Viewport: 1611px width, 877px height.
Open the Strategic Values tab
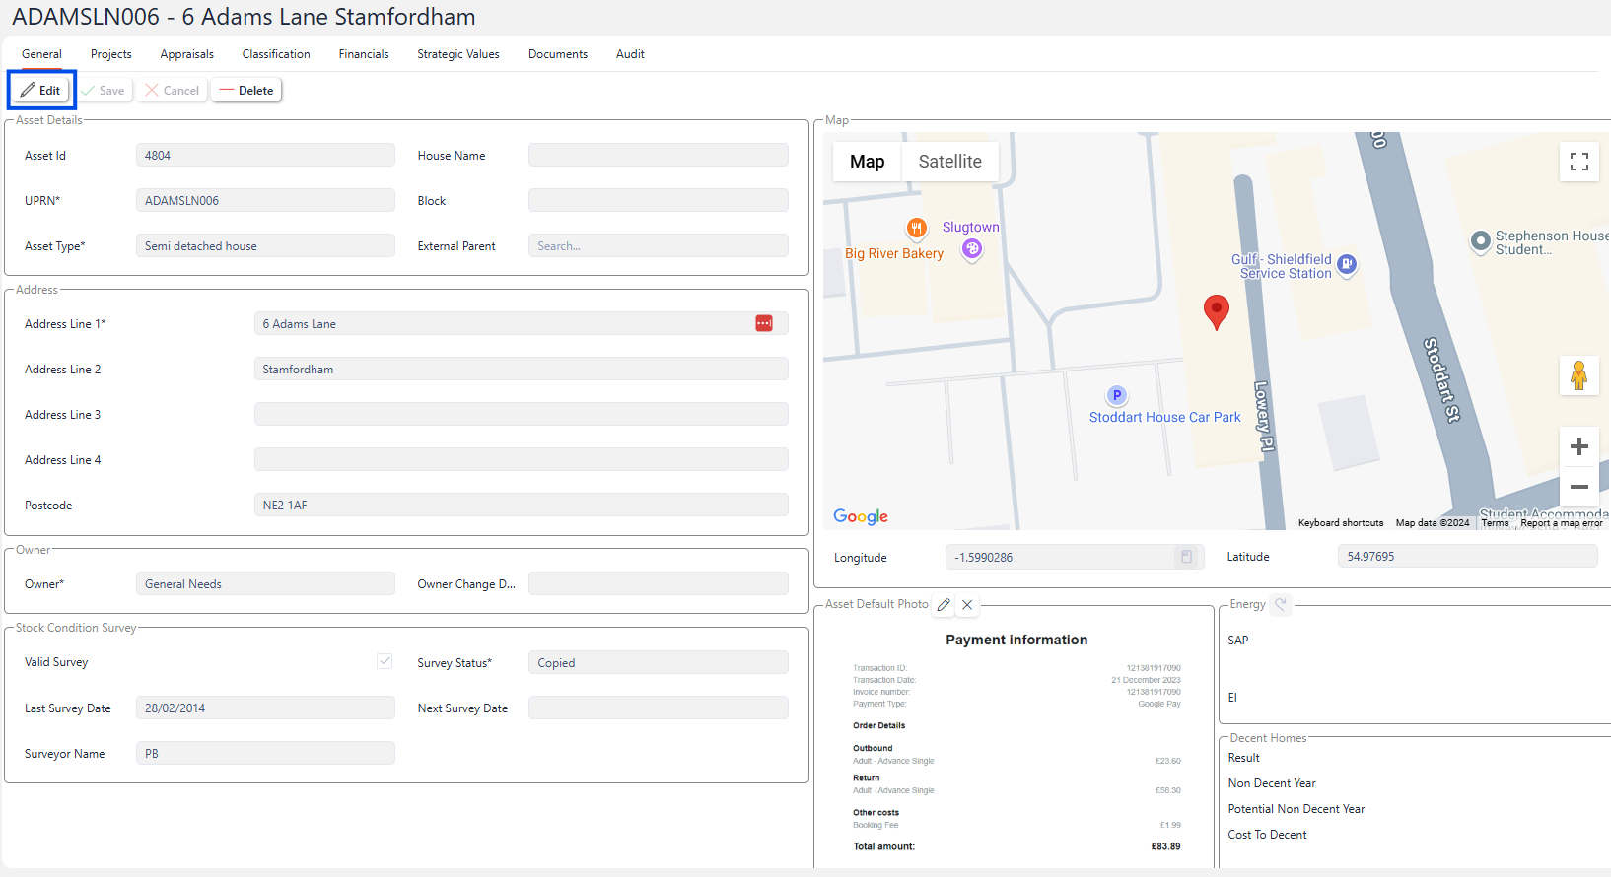point(457,54)
